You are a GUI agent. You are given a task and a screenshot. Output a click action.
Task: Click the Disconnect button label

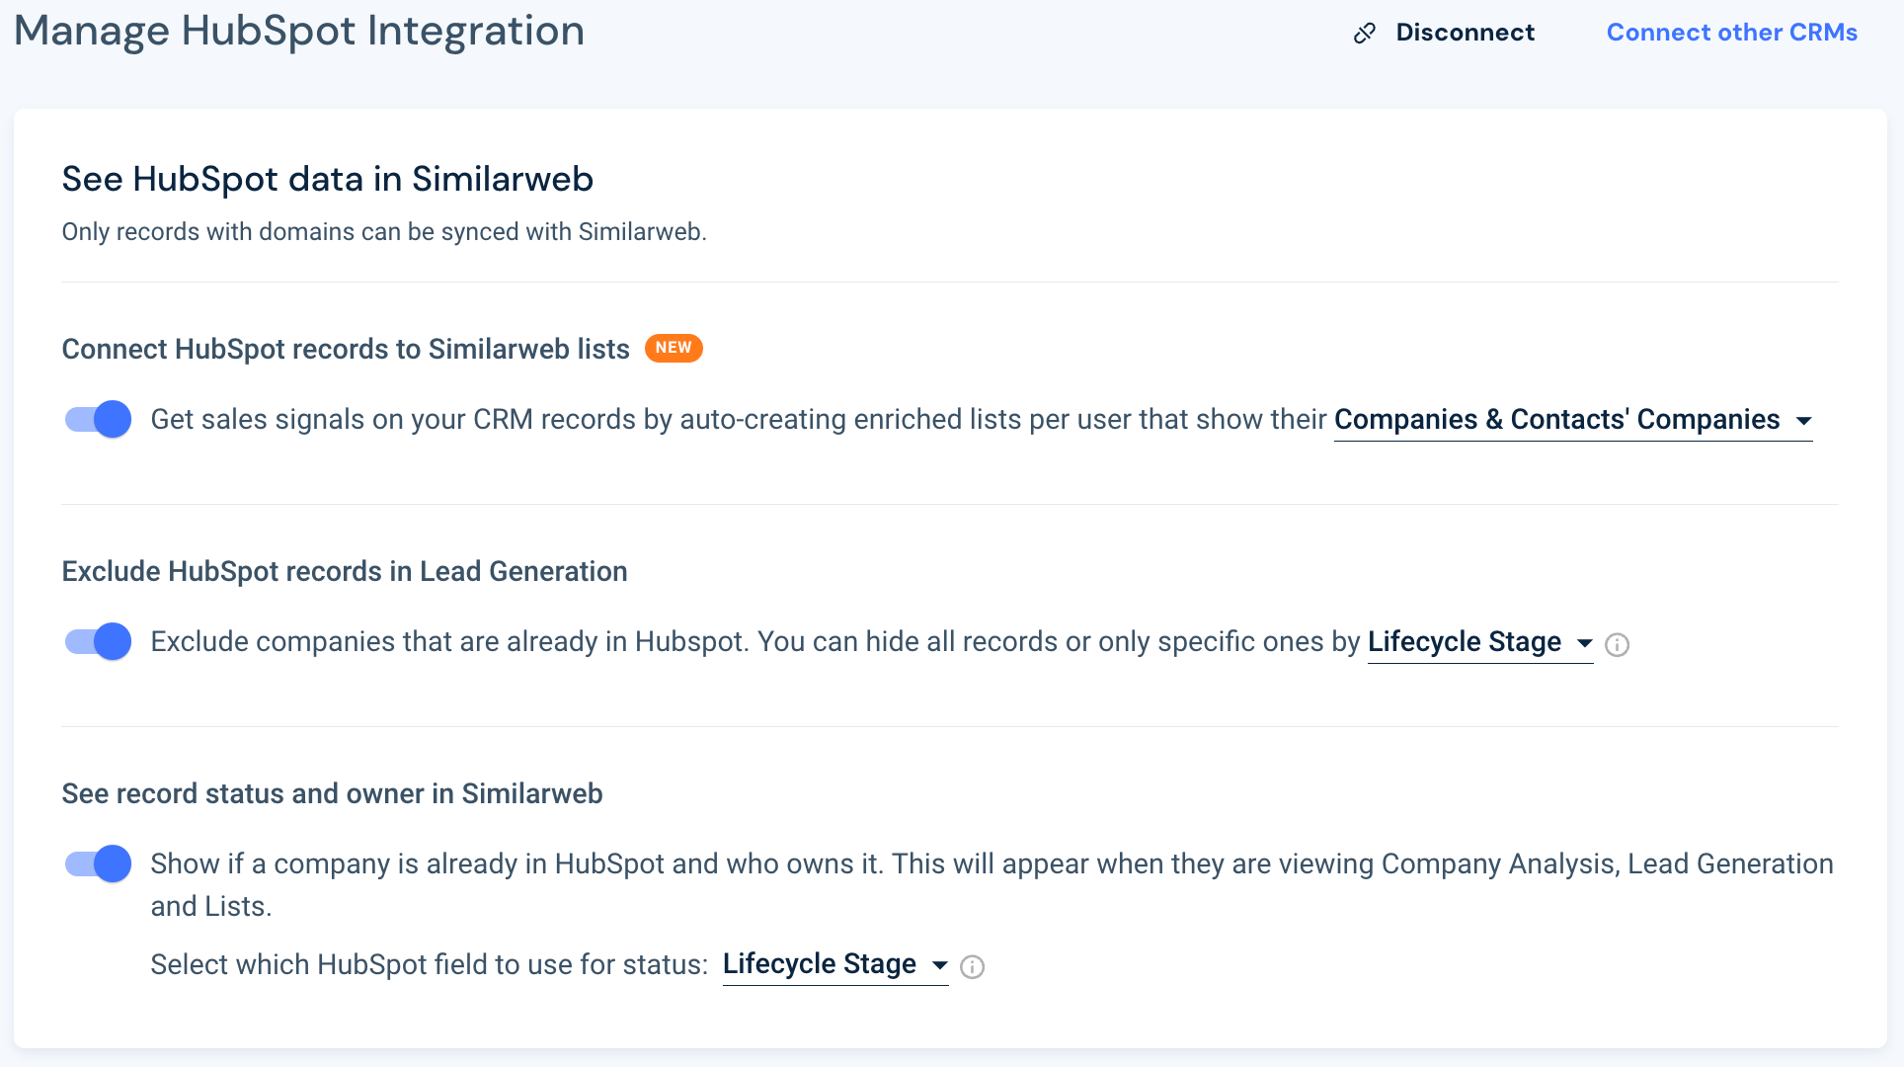tap(1465, 33)
